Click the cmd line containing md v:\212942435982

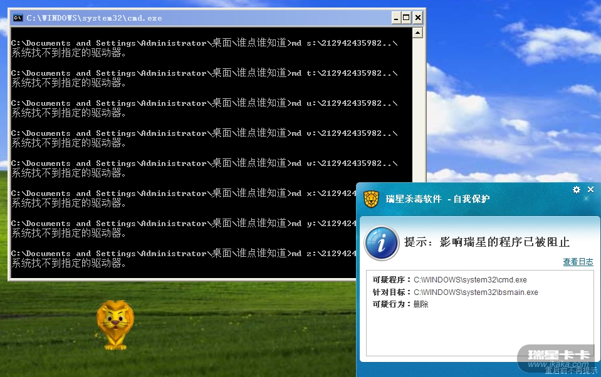(x=204, y=133)
